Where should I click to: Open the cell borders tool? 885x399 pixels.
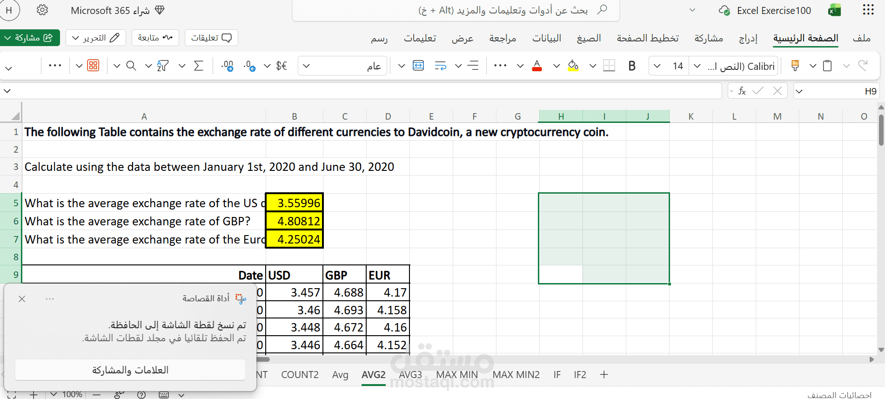[x=609, y=66]
